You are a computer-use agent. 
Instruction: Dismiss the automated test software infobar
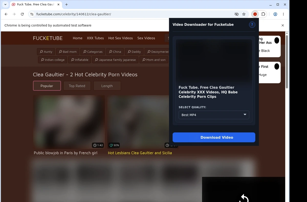coord(283,25)
